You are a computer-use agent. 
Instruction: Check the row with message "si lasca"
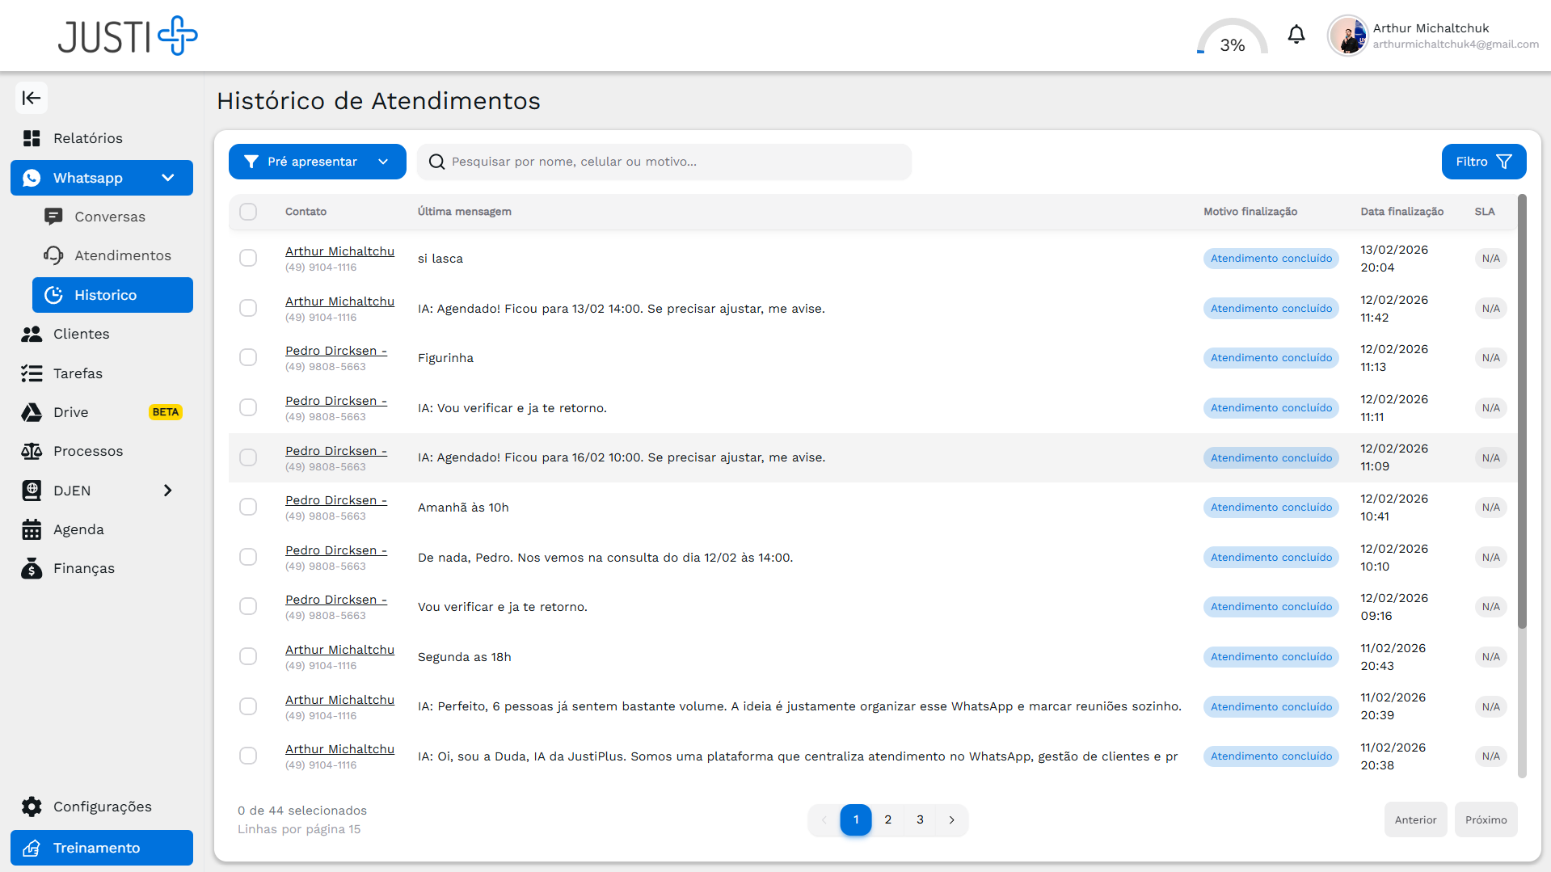coord(248,258)
